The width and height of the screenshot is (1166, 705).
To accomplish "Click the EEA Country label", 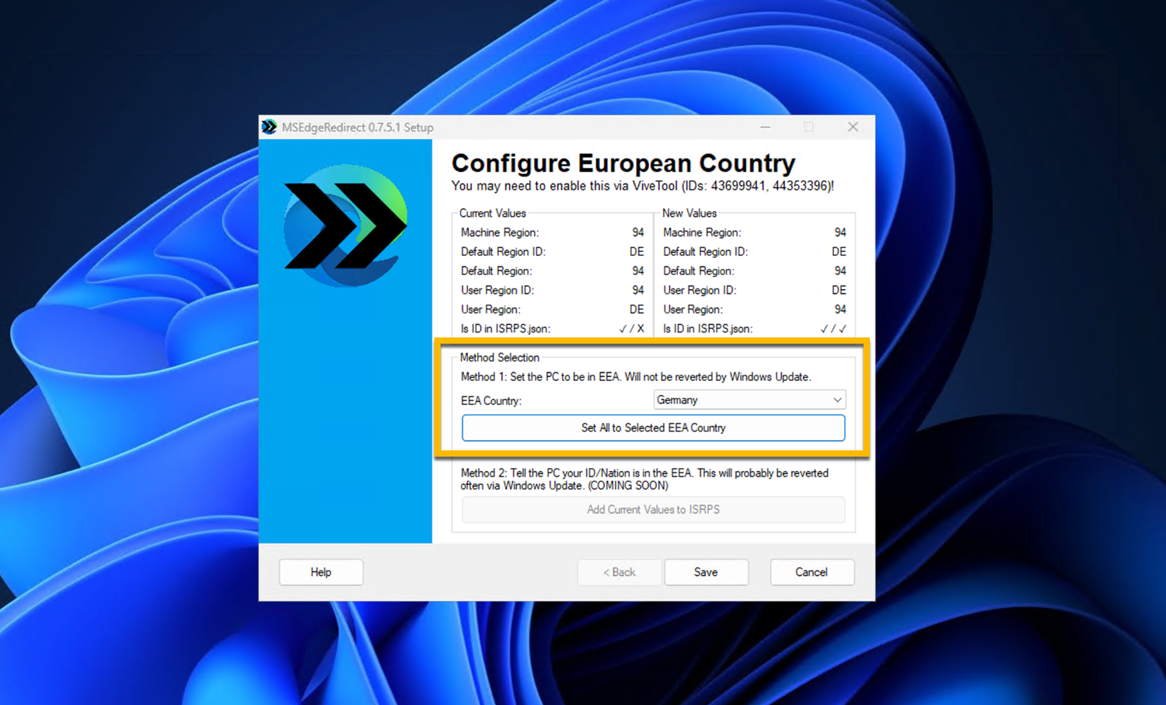I will click(x=491, y=401).
